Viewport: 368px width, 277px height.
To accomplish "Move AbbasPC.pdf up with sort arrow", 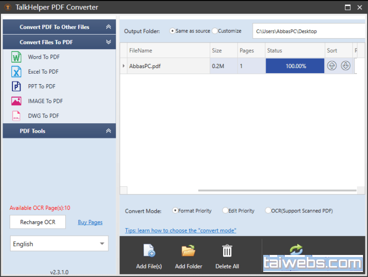I will pos(332,66).
